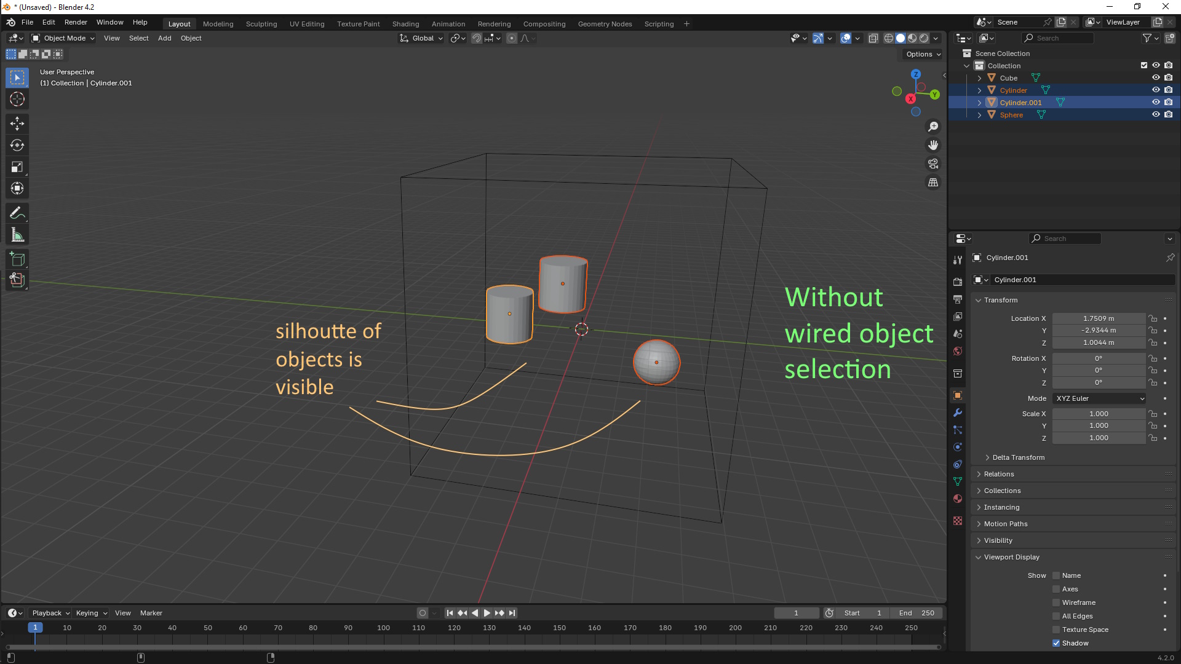Switch to Sculpting workspace tab

[x=261, y=24]
